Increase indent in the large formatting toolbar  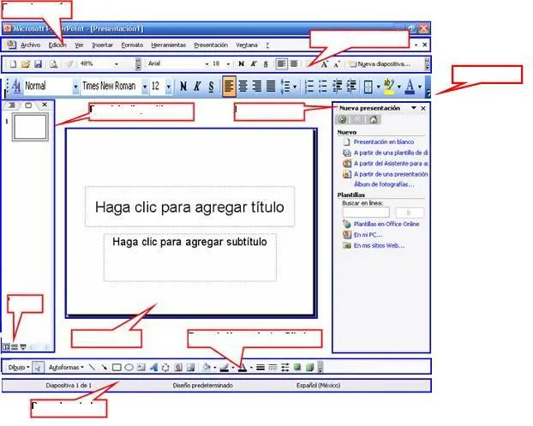click(x=351, y=87)
